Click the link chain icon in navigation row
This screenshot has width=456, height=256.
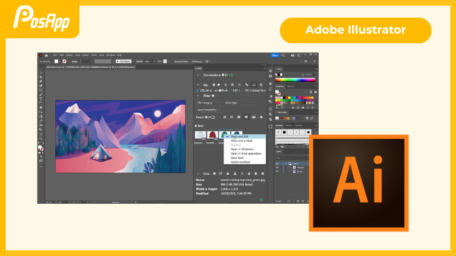pos(247,85)
